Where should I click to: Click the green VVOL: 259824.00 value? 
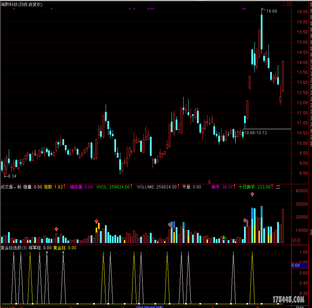coord(113,187)
